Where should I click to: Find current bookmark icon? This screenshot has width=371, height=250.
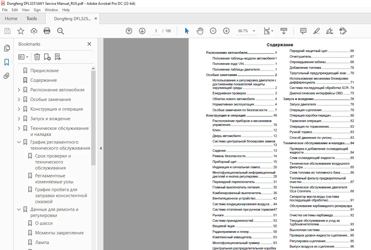[x=58, y=57]
